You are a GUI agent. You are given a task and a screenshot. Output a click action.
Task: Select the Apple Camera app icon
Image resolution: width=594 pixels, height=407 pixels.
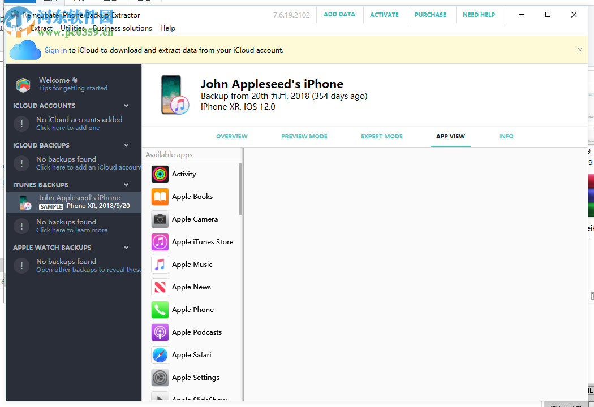coord(160,219)
